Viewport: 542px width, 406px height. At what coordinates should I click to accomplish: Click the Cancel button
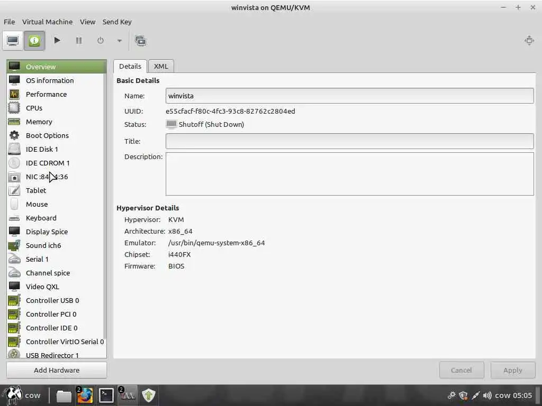click(462, 370)
